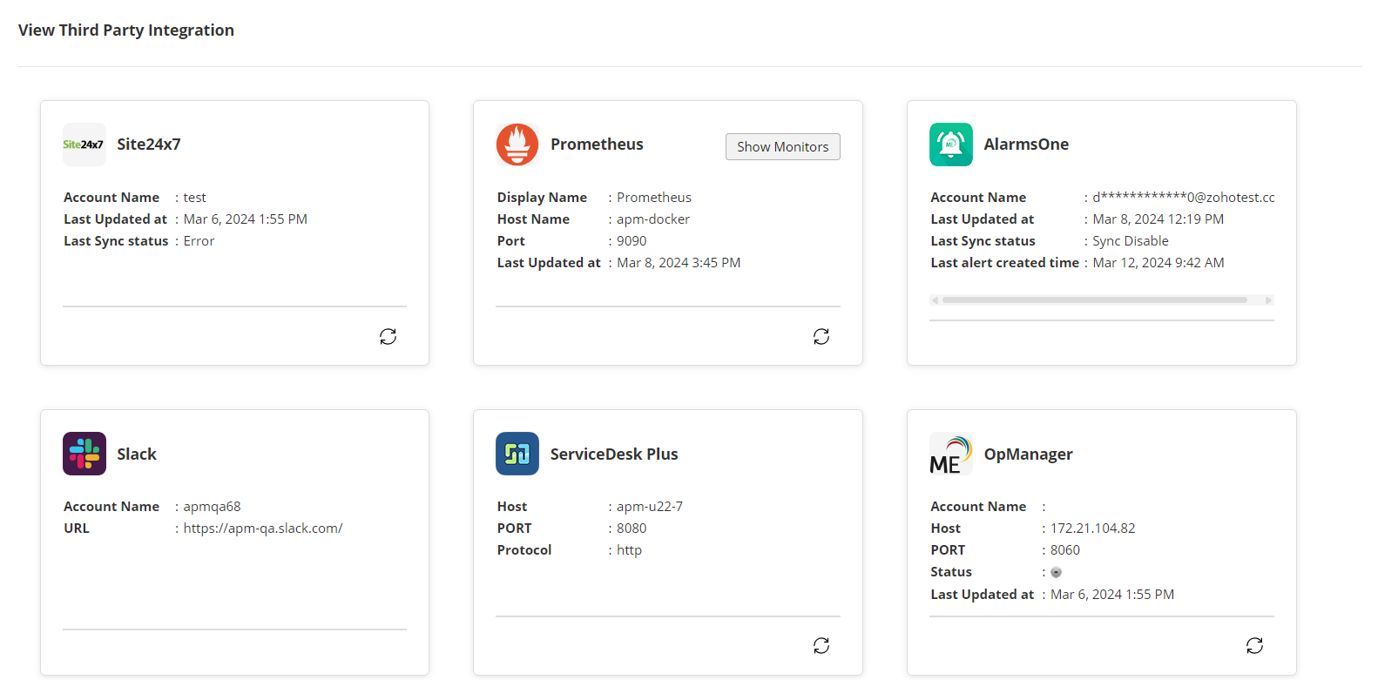The image size is (1378, 680).
Task: Click the Slack logo icon
Action: click(x=84, y=454)
